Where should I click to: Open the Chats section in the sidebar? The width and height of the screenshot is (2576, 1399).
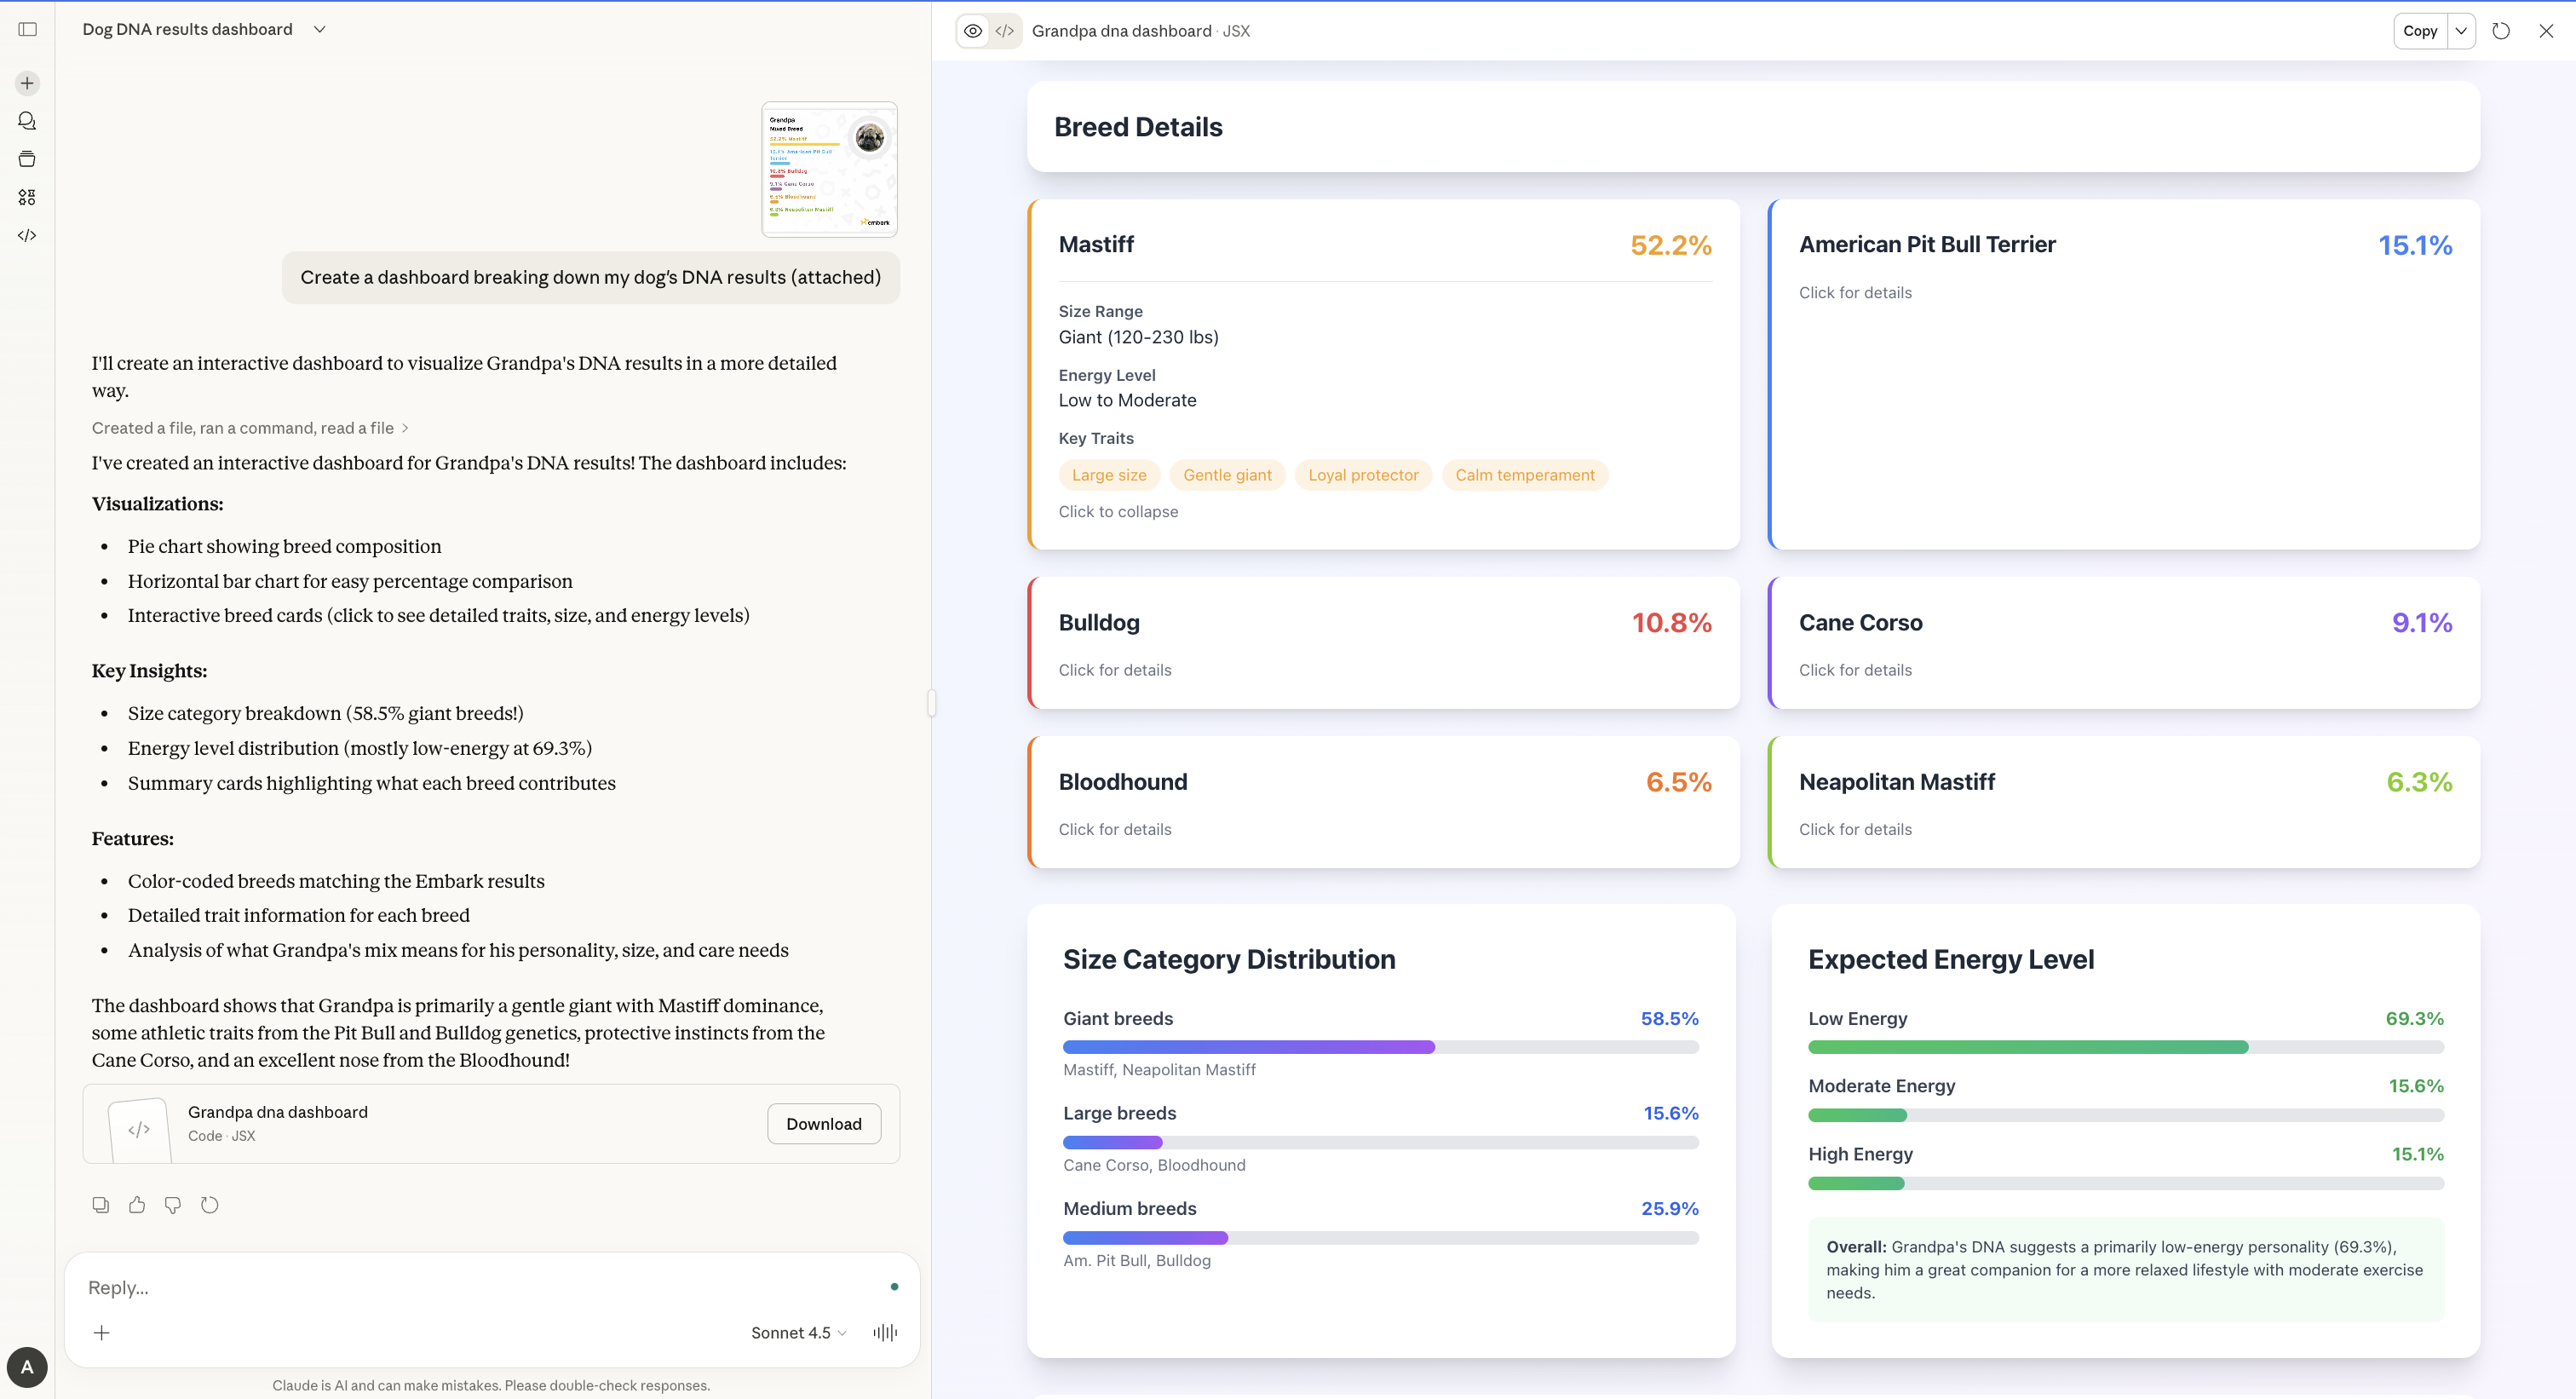click(27, 120)
